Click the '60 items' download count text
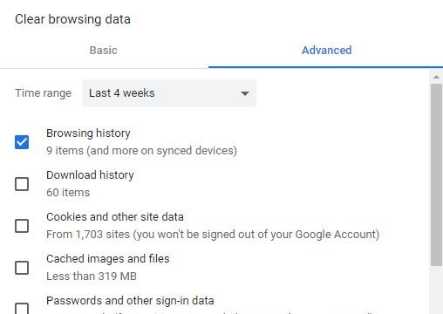Screen dimensions: 443x314 pos(68,193)
